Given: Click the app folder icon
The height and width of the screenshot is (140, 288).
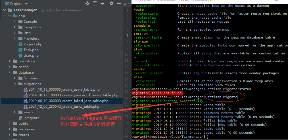Looking at the screenshot, I should [x=15, y=16].
